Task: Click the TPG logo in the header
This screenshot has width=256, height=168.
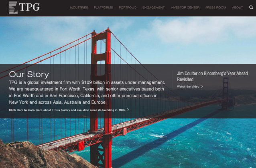Action: pyautogui.click(x=24, y=7)
